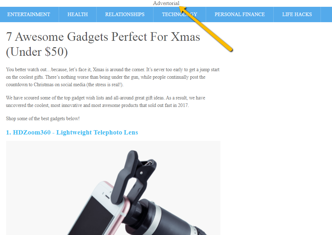Image resolution: width=332 pixels, height=235 pixels.
Task: Open the Health menu item
Action: click(x=78, y=14)
